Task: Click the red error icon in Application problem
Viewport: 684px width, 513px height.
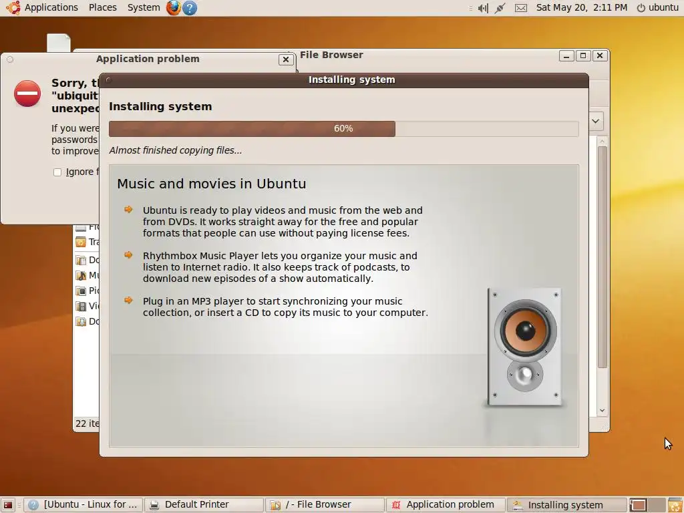Action: [x=27, y=94]
